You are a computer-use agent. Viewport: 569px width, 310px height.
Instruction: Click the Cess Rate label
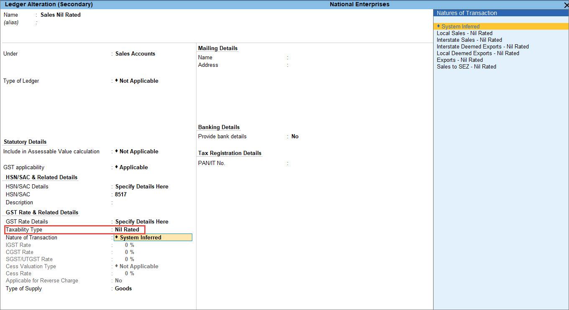pyautogui.click(x=18, y=273)
